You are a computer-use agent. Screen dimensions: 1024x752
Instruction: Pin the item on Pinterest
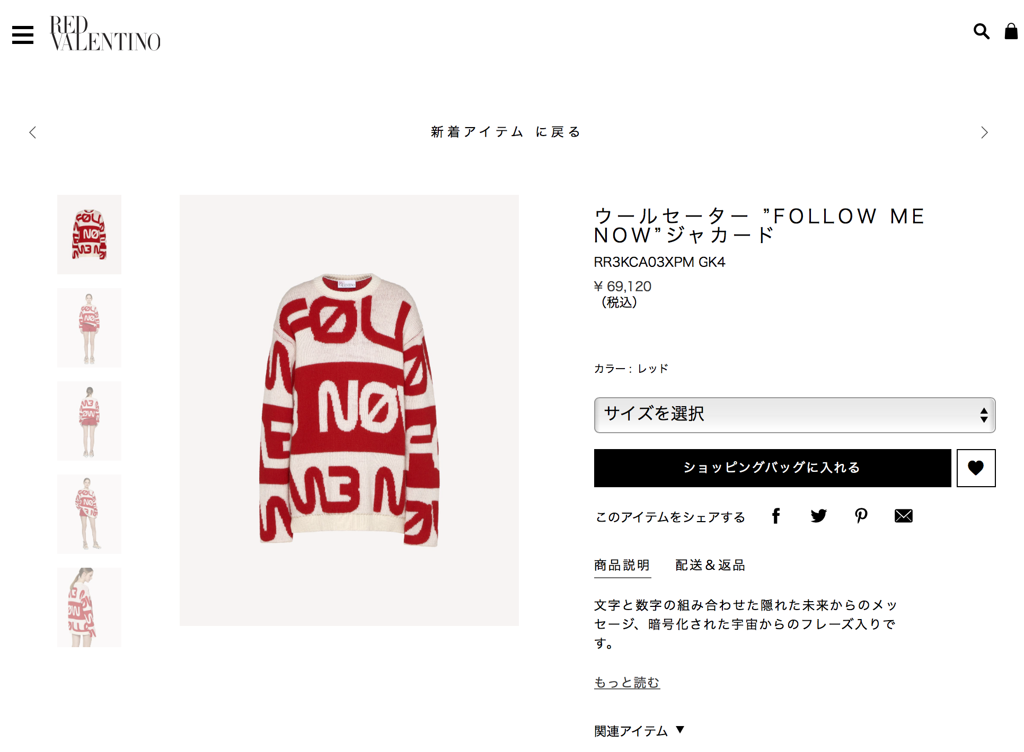pos(861,516)
